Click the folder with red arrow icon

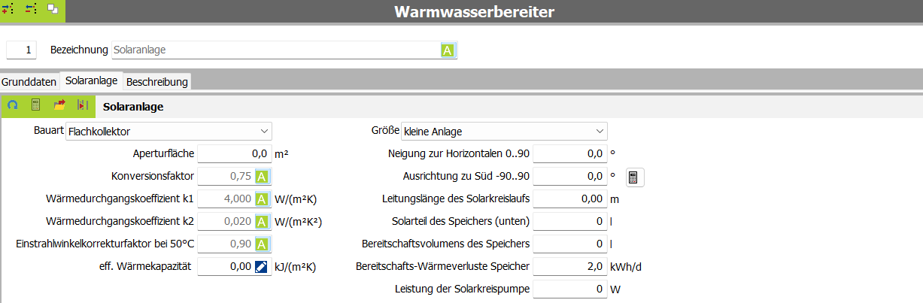tap(59, 106)
